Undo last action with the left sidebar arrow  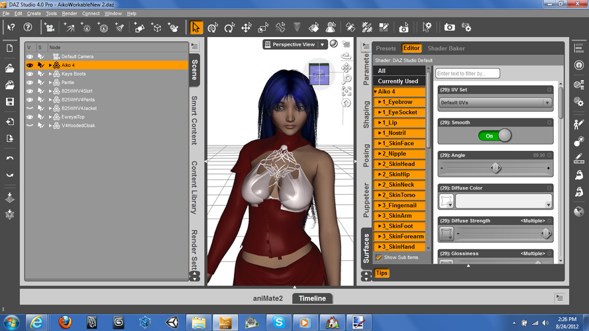click(10, 158)
